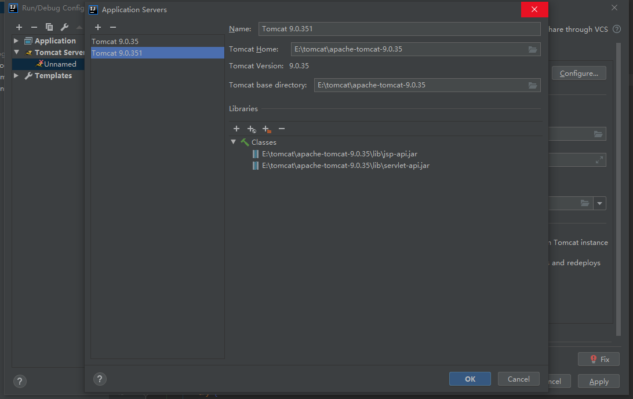Remove configuration in Run/Debug window
Image resolution: width=633 pixels, height=399 pixels.
point(34,27)
